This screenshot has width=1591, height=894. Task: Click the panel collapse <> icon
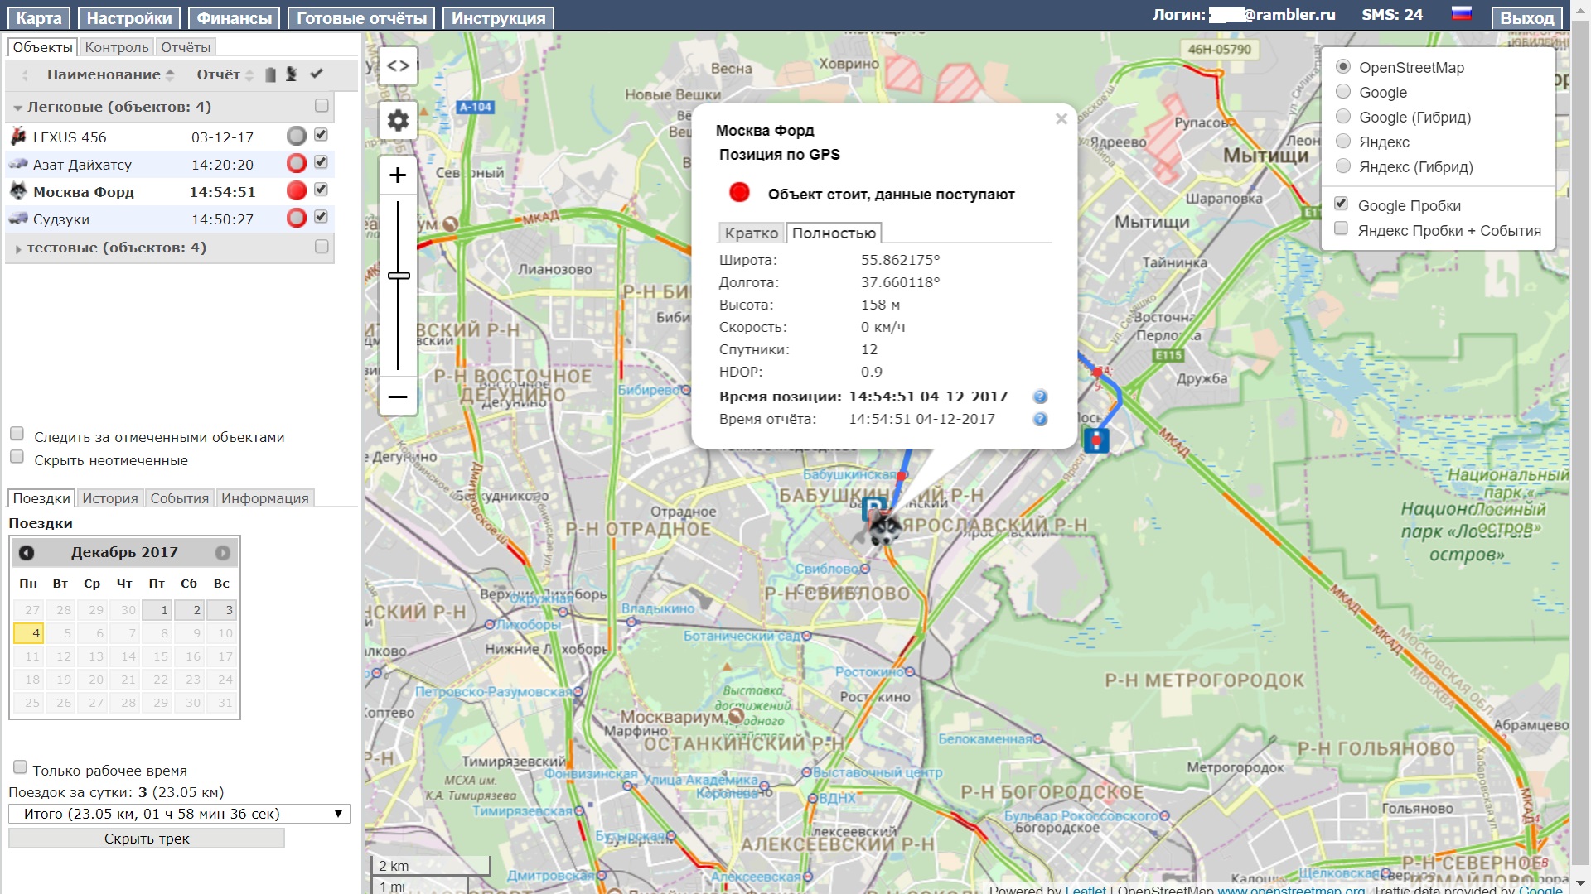pyautogui.click(x=398, y=65)
